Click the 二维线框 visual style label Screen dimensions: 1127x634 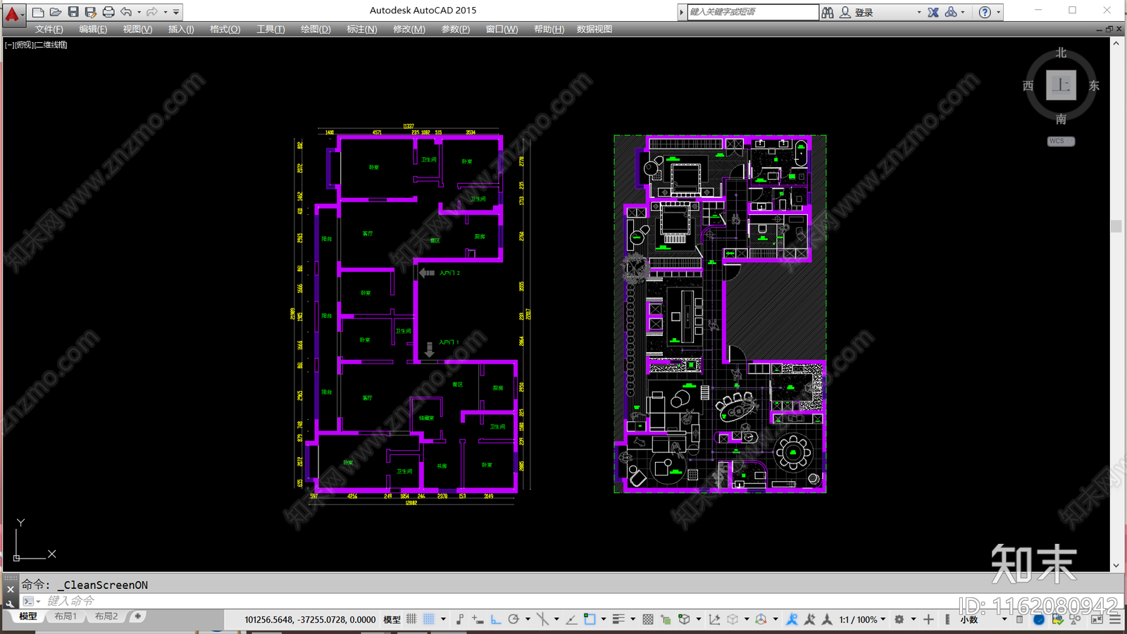pos(51,44)
